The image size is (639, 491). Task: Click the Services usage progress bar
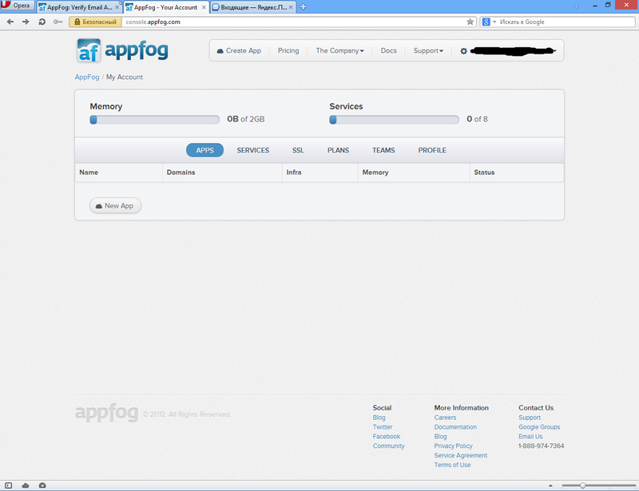point(394,120)
